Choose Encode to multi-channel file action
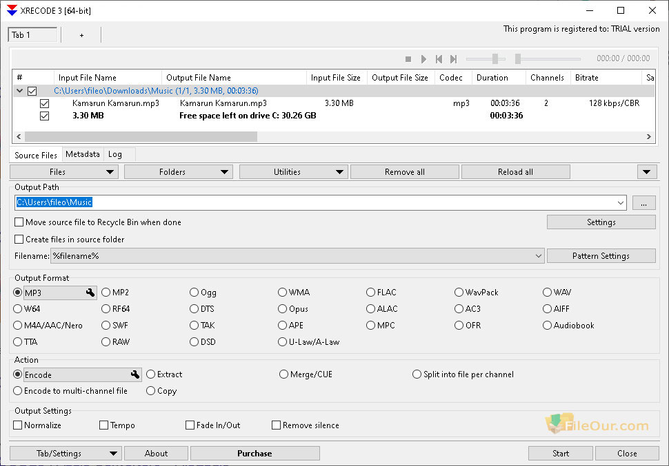 pyautogui.click(x=17, y=390)
